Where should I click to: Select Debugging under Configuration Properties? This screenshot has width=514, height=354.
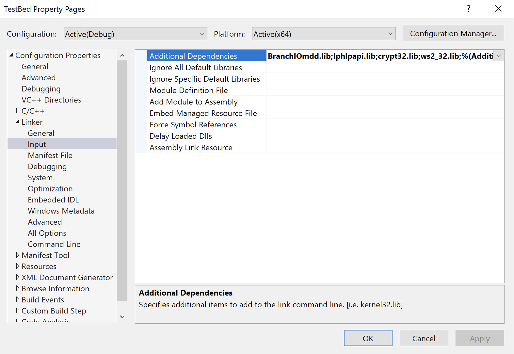pyautogui.click(x=41, y=89)
